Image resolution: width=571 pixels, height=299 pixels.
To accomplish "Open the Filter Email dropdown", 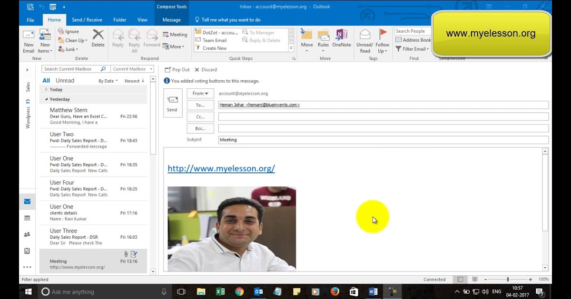I will tap(412, 49).
